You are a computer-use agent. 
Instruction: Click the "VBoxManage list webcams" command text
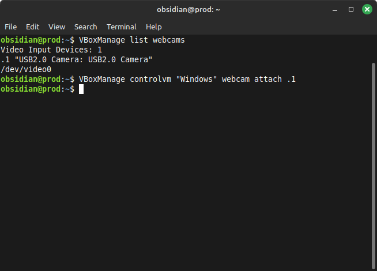point(131,40)
